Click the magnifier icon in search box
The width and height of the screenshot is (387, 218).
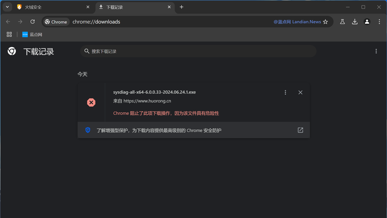[87, 51]
